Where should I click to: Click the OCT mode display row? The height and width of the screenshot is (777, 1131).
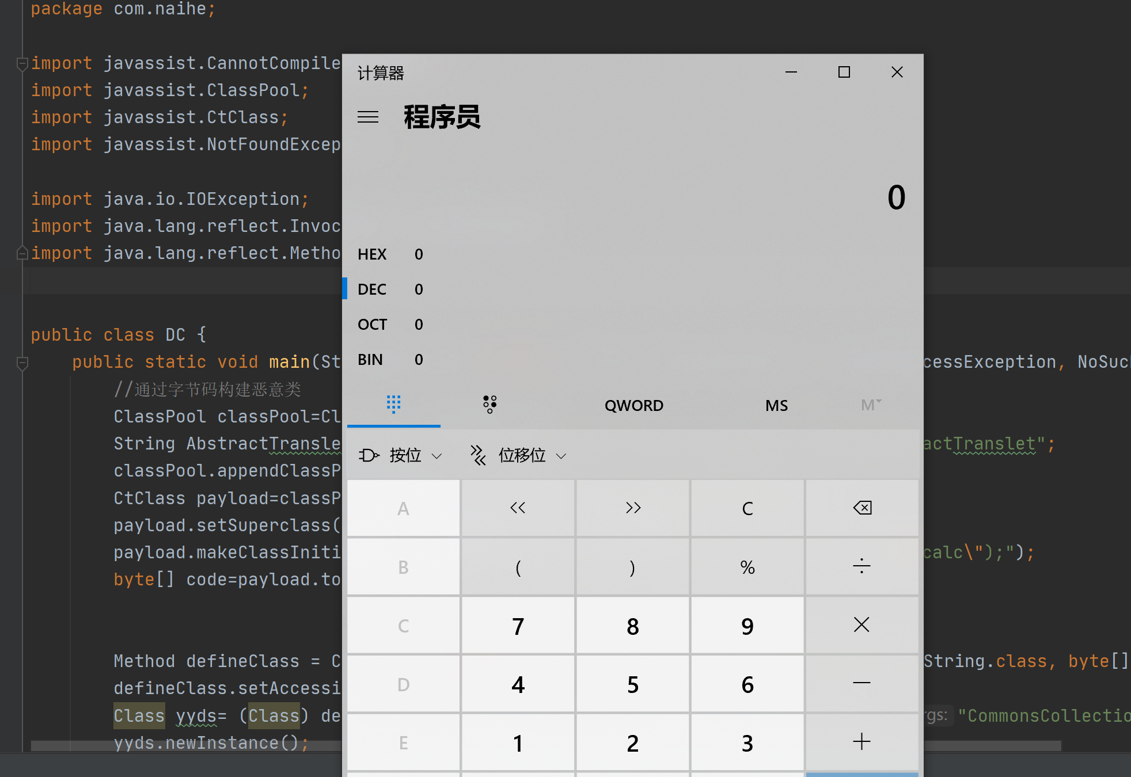click(x=391, y=323)
